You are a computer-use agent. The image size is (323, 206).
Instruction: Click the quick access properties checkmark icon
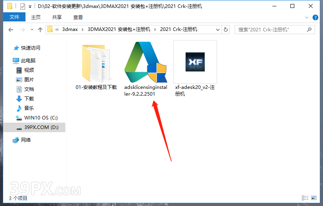(23, 6)
